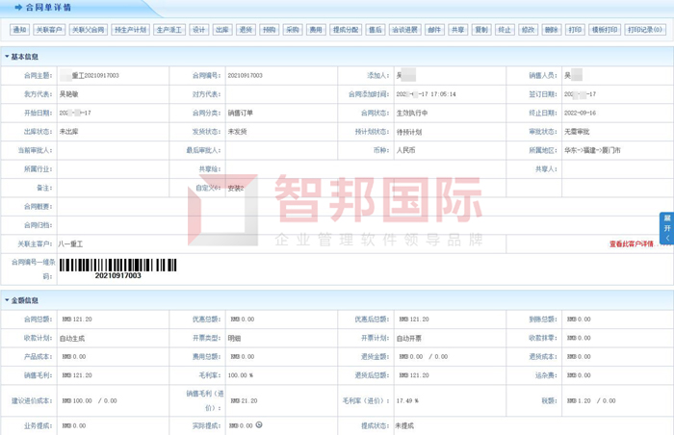Click the 销售毛利(进价) amount 21.20
674x435 pixels.
click(x=244, y=400)
